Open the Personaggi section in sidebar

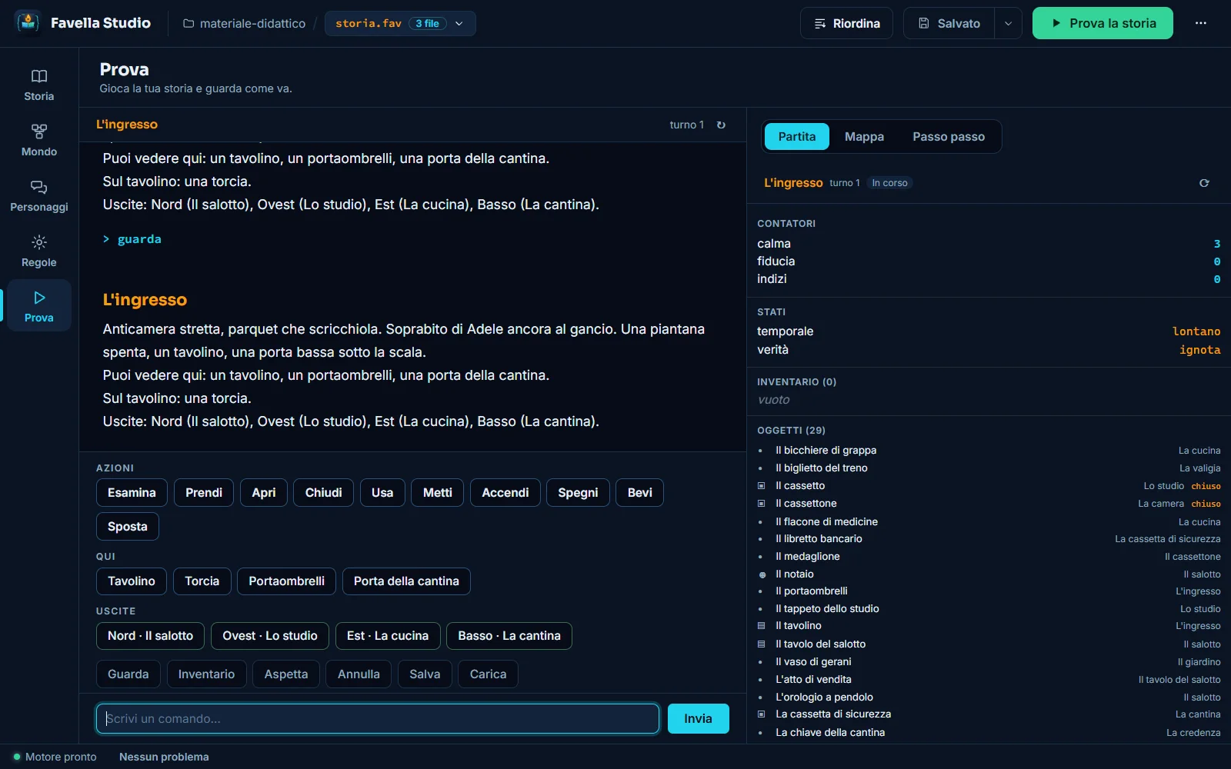(39, 195)
